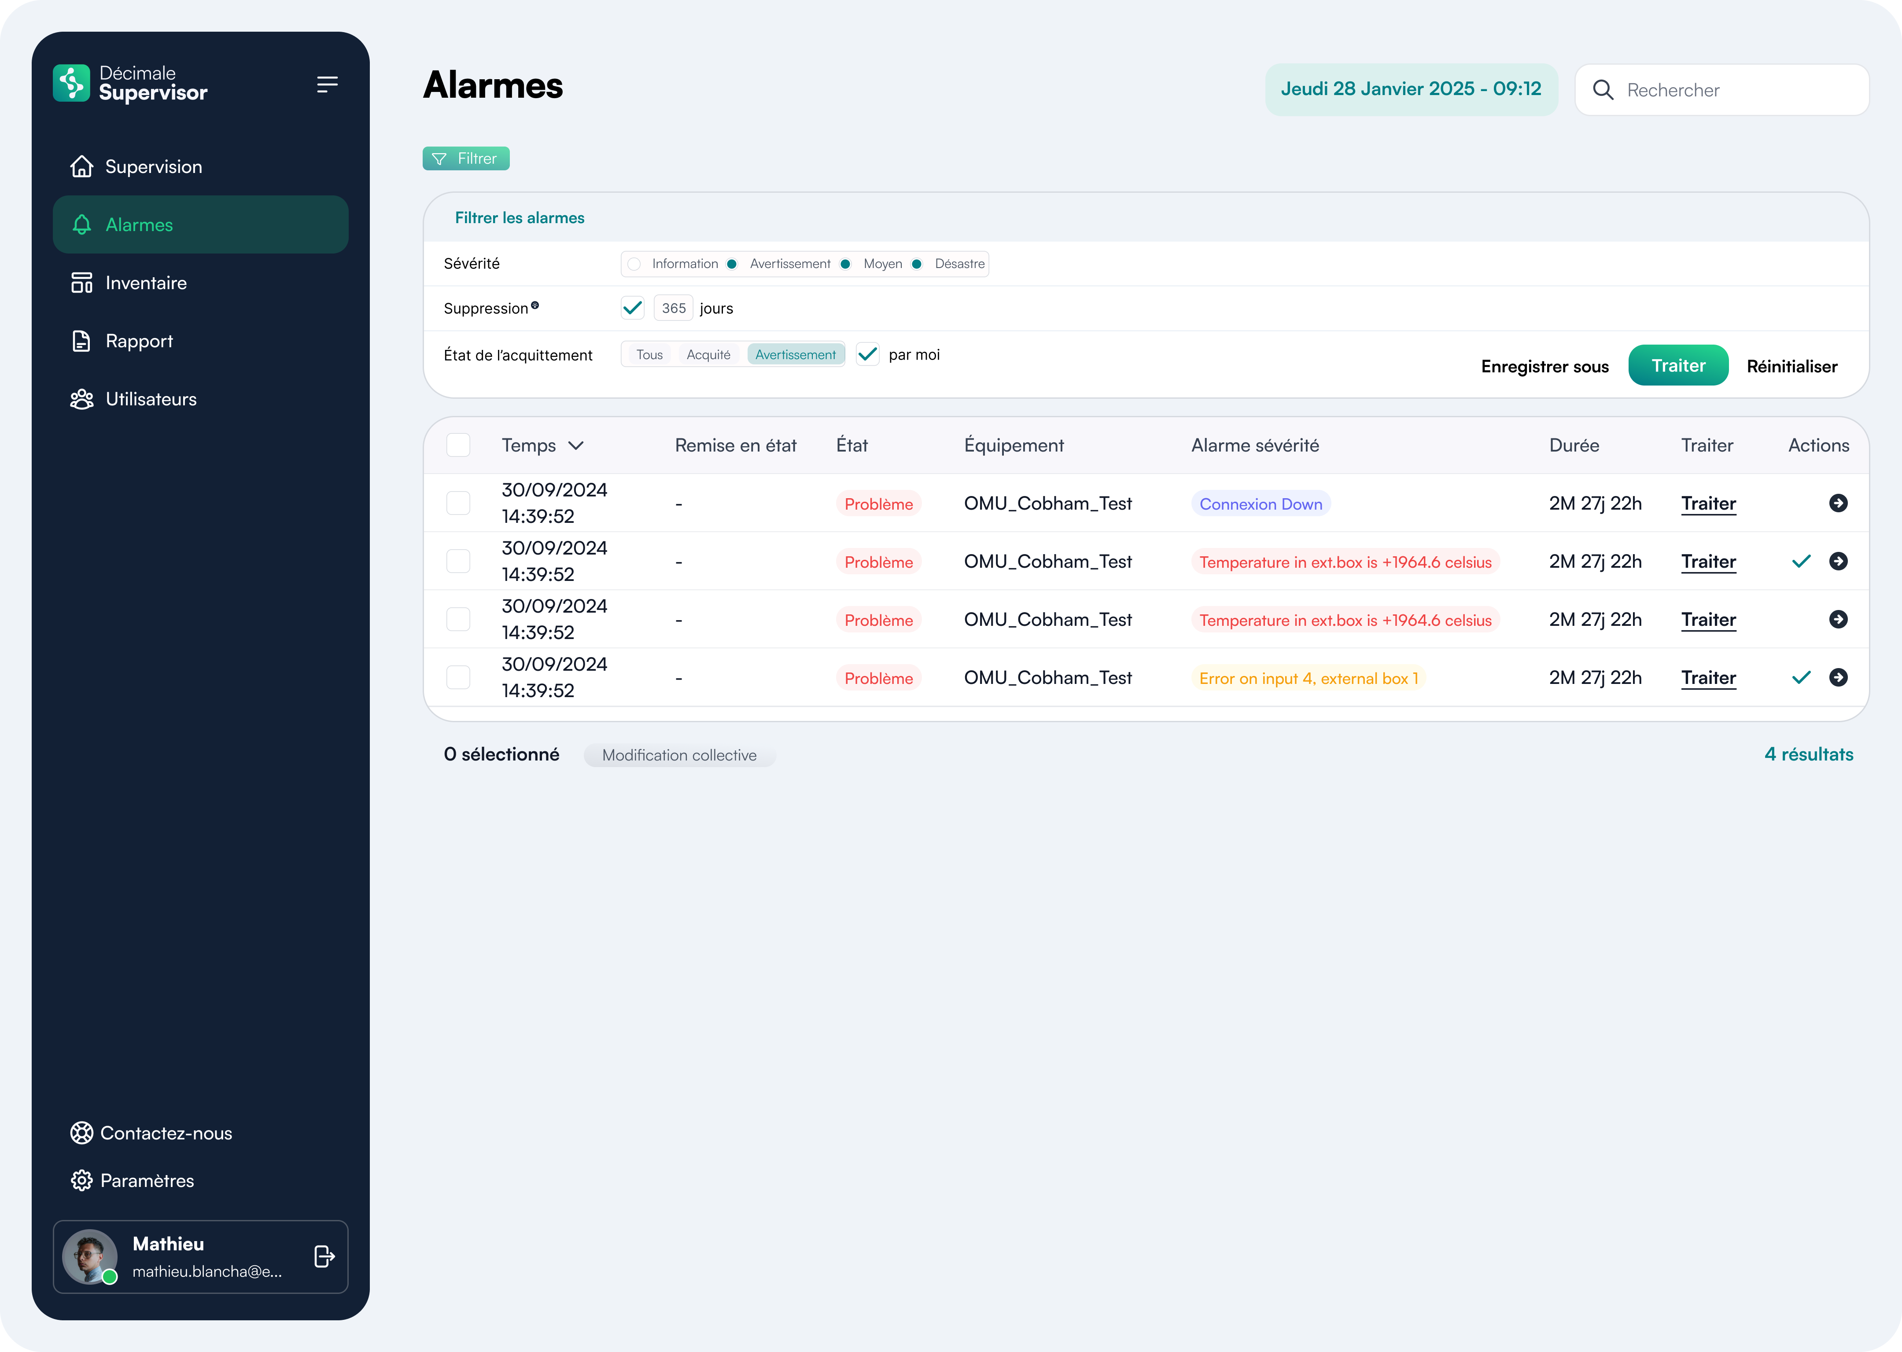Click the acknowledged check icon on Error on input 4 row
Image resolution: width=1902 pixels, height=1352 pixels.
pyautogui.click(x=1801, y=678)
